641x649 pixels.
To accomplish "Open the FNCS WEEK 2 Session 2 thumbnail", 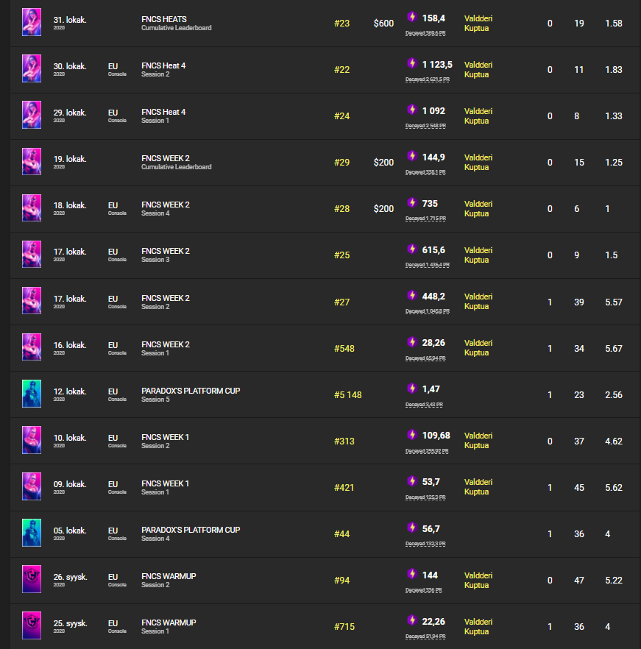I will tap(32, 300).
